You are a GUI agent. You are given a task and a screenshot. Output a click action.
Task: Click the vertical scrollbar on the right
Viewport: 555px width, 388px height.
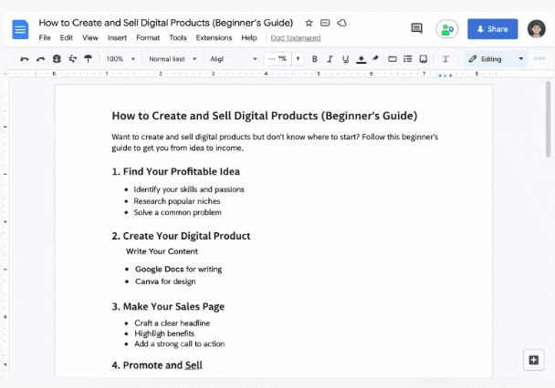pos(549,118)
